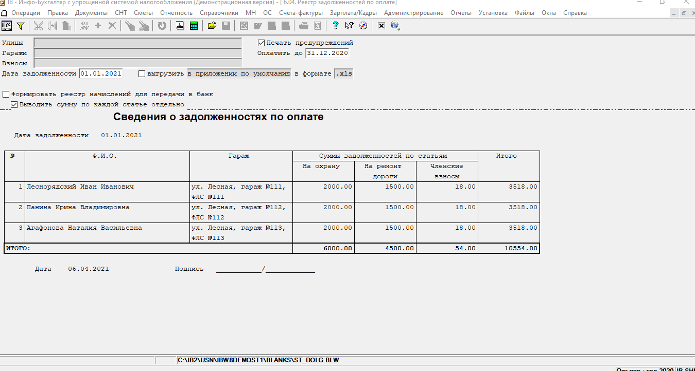Check the выгрузить checkbox

pyautogui.click(x=142, y=73)
